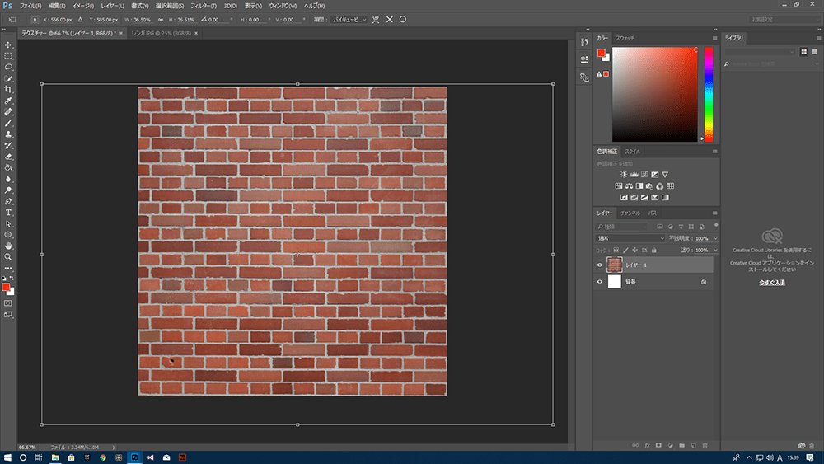Click the rainbow hue slider strip

708,92
